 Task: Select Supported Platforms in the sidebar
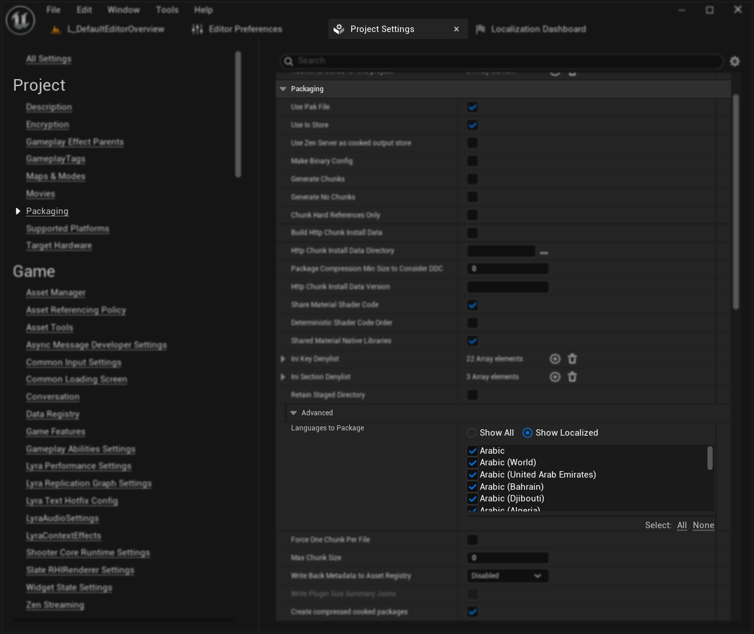[x=68, y=229]
